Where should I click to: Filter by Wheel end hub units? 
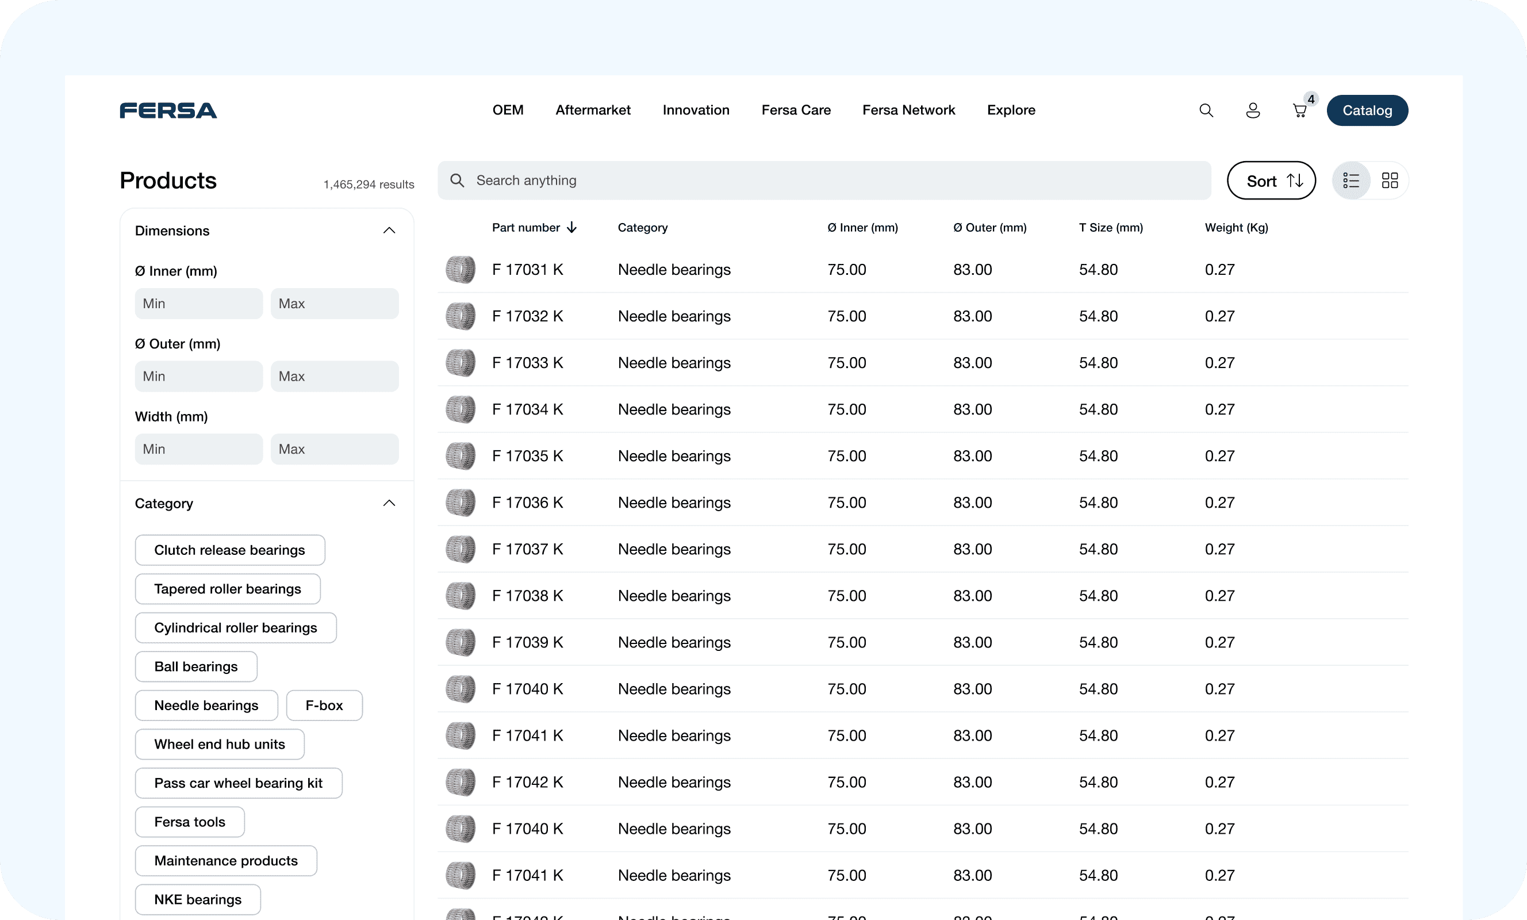pyautogui.click(x=220, y=744)
